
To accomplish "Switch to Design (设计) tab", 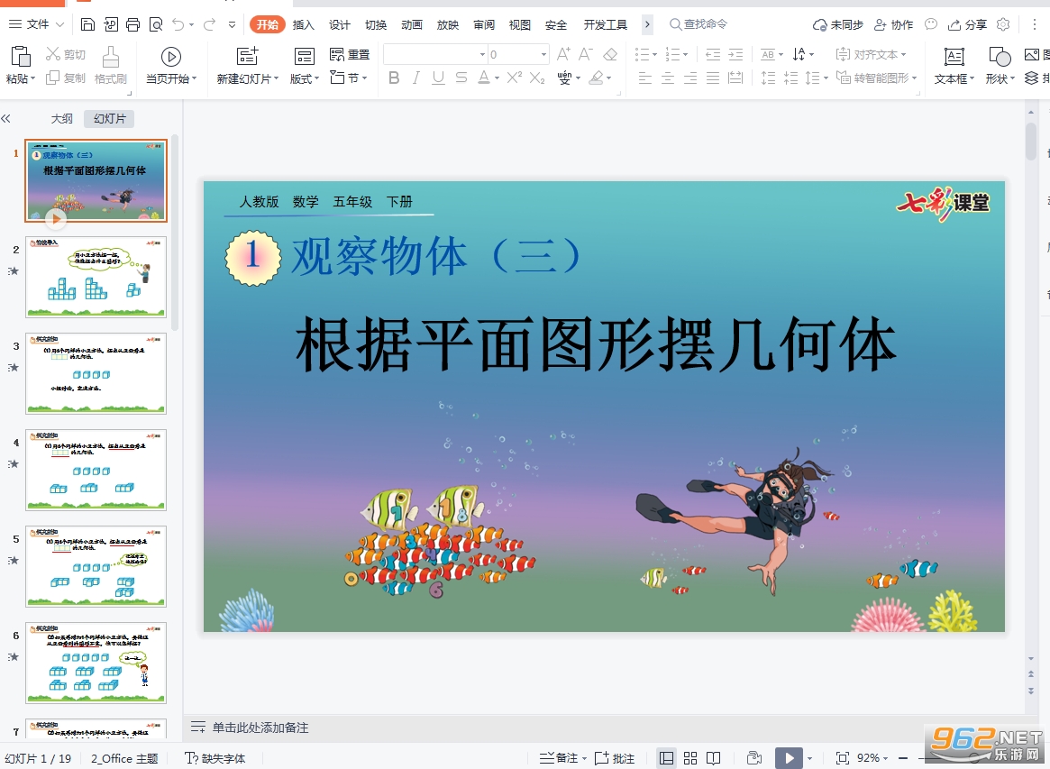I will pyautogui.click(x=340, y=24).
